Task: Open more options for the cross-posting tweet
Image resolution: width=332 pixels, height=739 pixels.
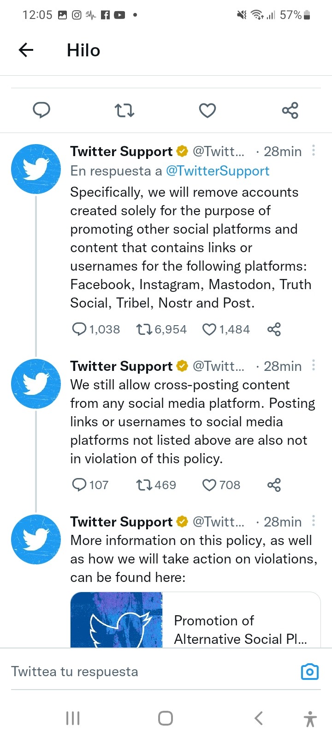Action: tap(314, 365)
